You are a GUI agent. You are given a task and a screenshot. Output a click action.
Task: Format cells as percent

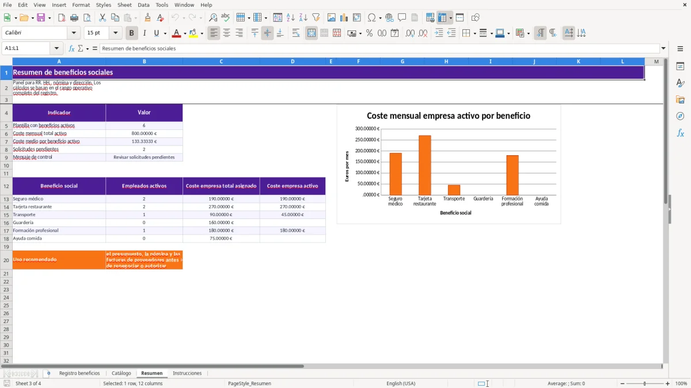coord(370,33)
